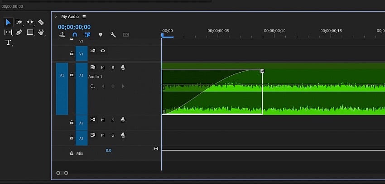
Task: Toggle sync lock for A3
Action: pos(92,135)
